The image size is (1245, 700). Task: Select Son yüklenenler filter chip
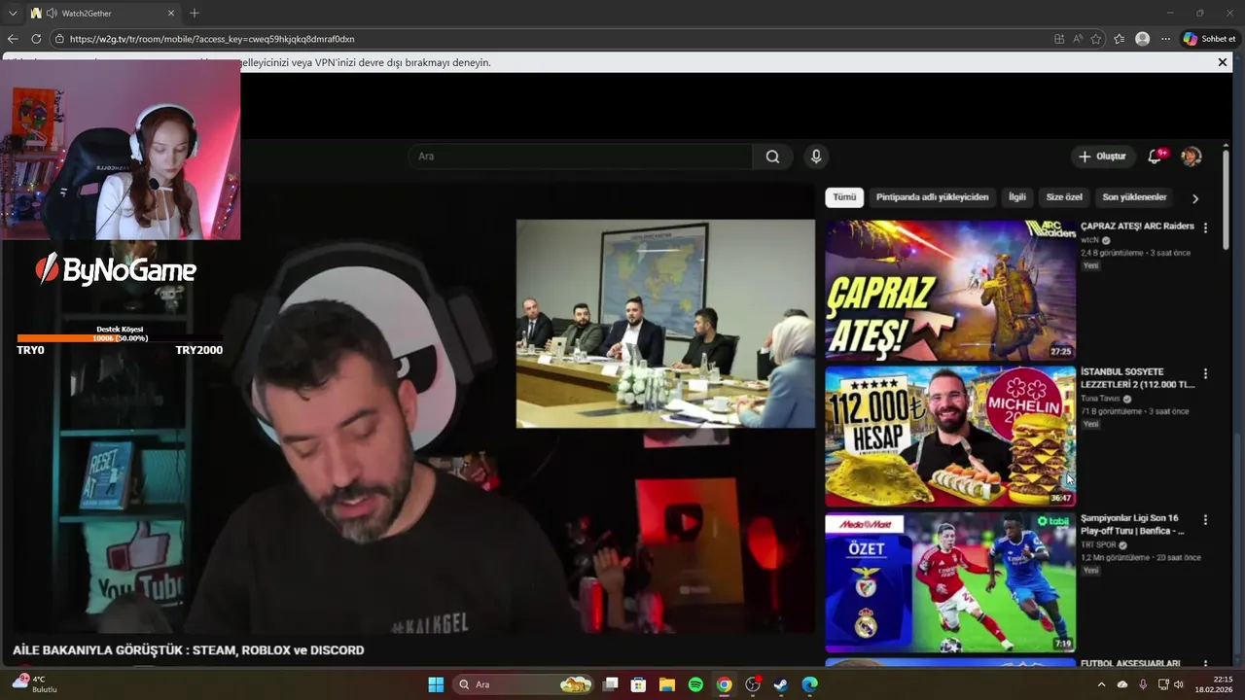1134,197
